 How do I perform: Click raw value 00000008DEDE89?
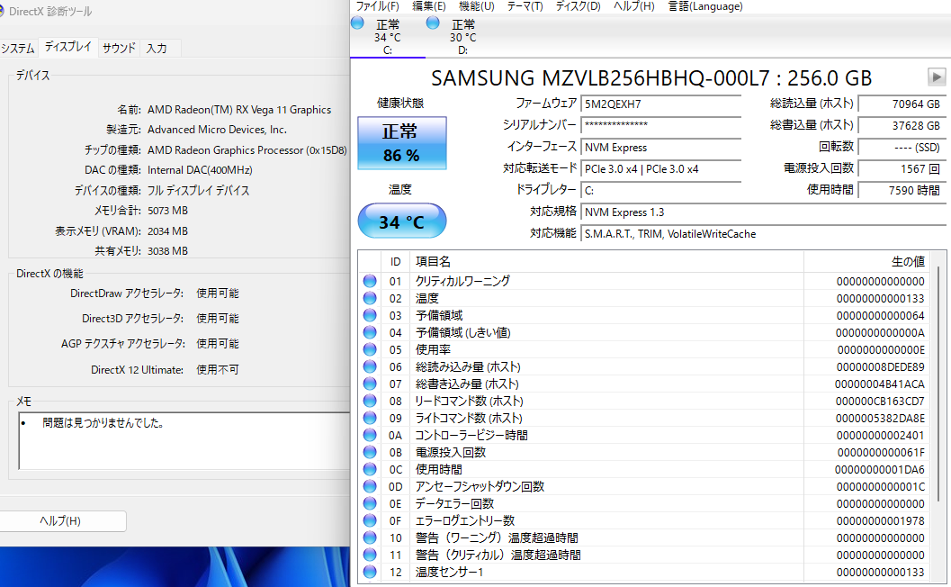(x=881, y=366)
